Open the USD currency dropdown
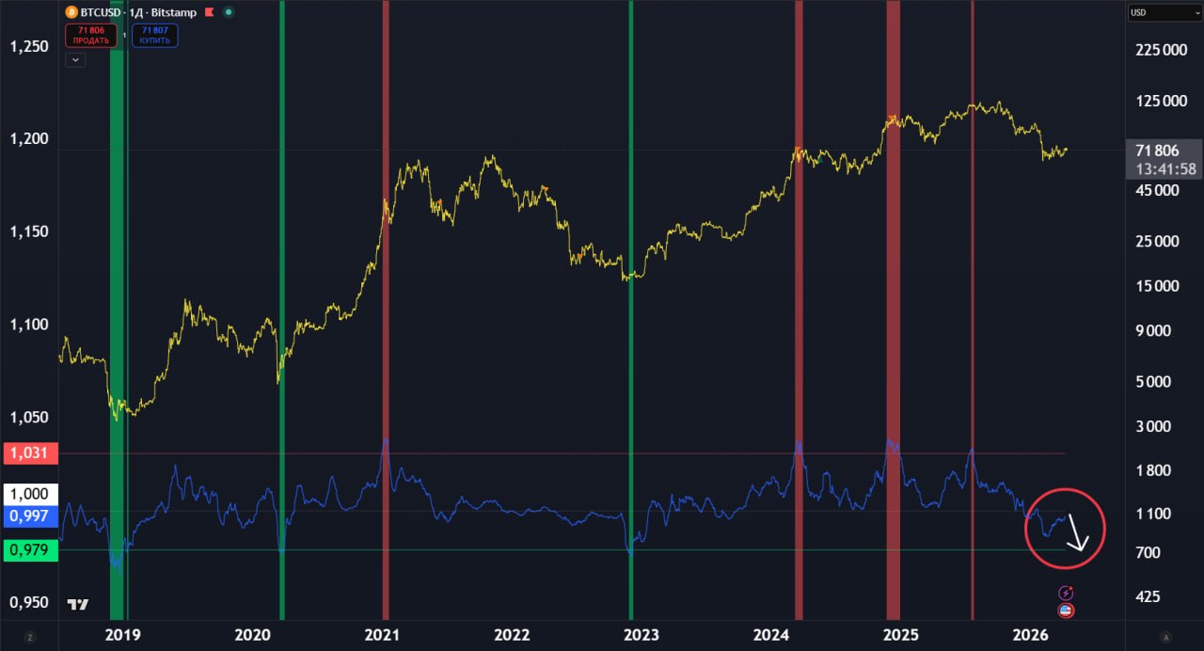The image size is (1204, 651). [1164, 12]
